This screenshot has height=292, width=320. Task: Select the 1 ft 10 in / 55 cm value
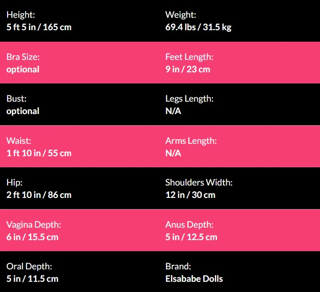39,153
